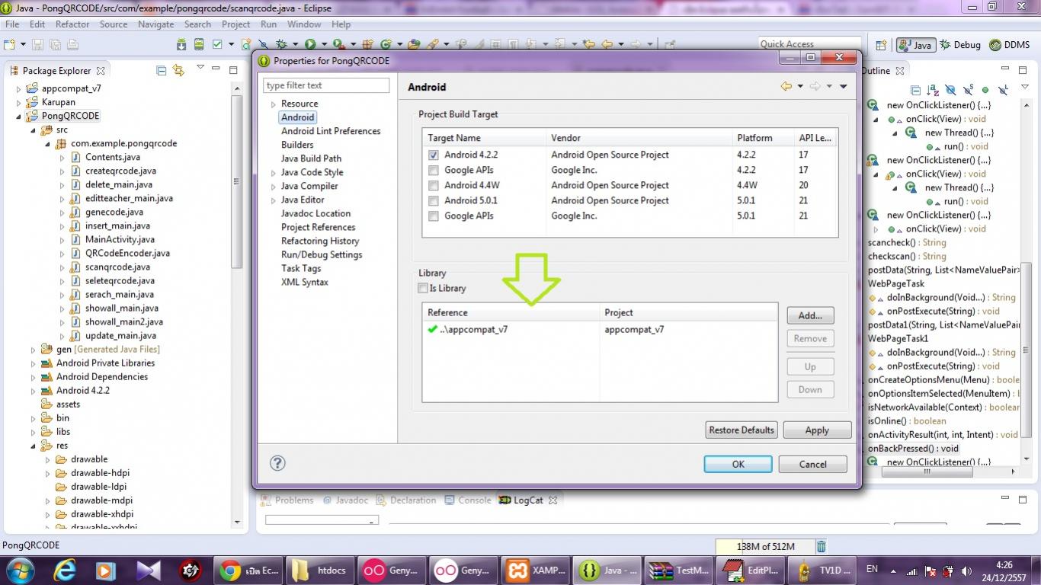Screen dimensions: 1041x585
Task: Expand the Java Code Style node
Action: (273, 173)
